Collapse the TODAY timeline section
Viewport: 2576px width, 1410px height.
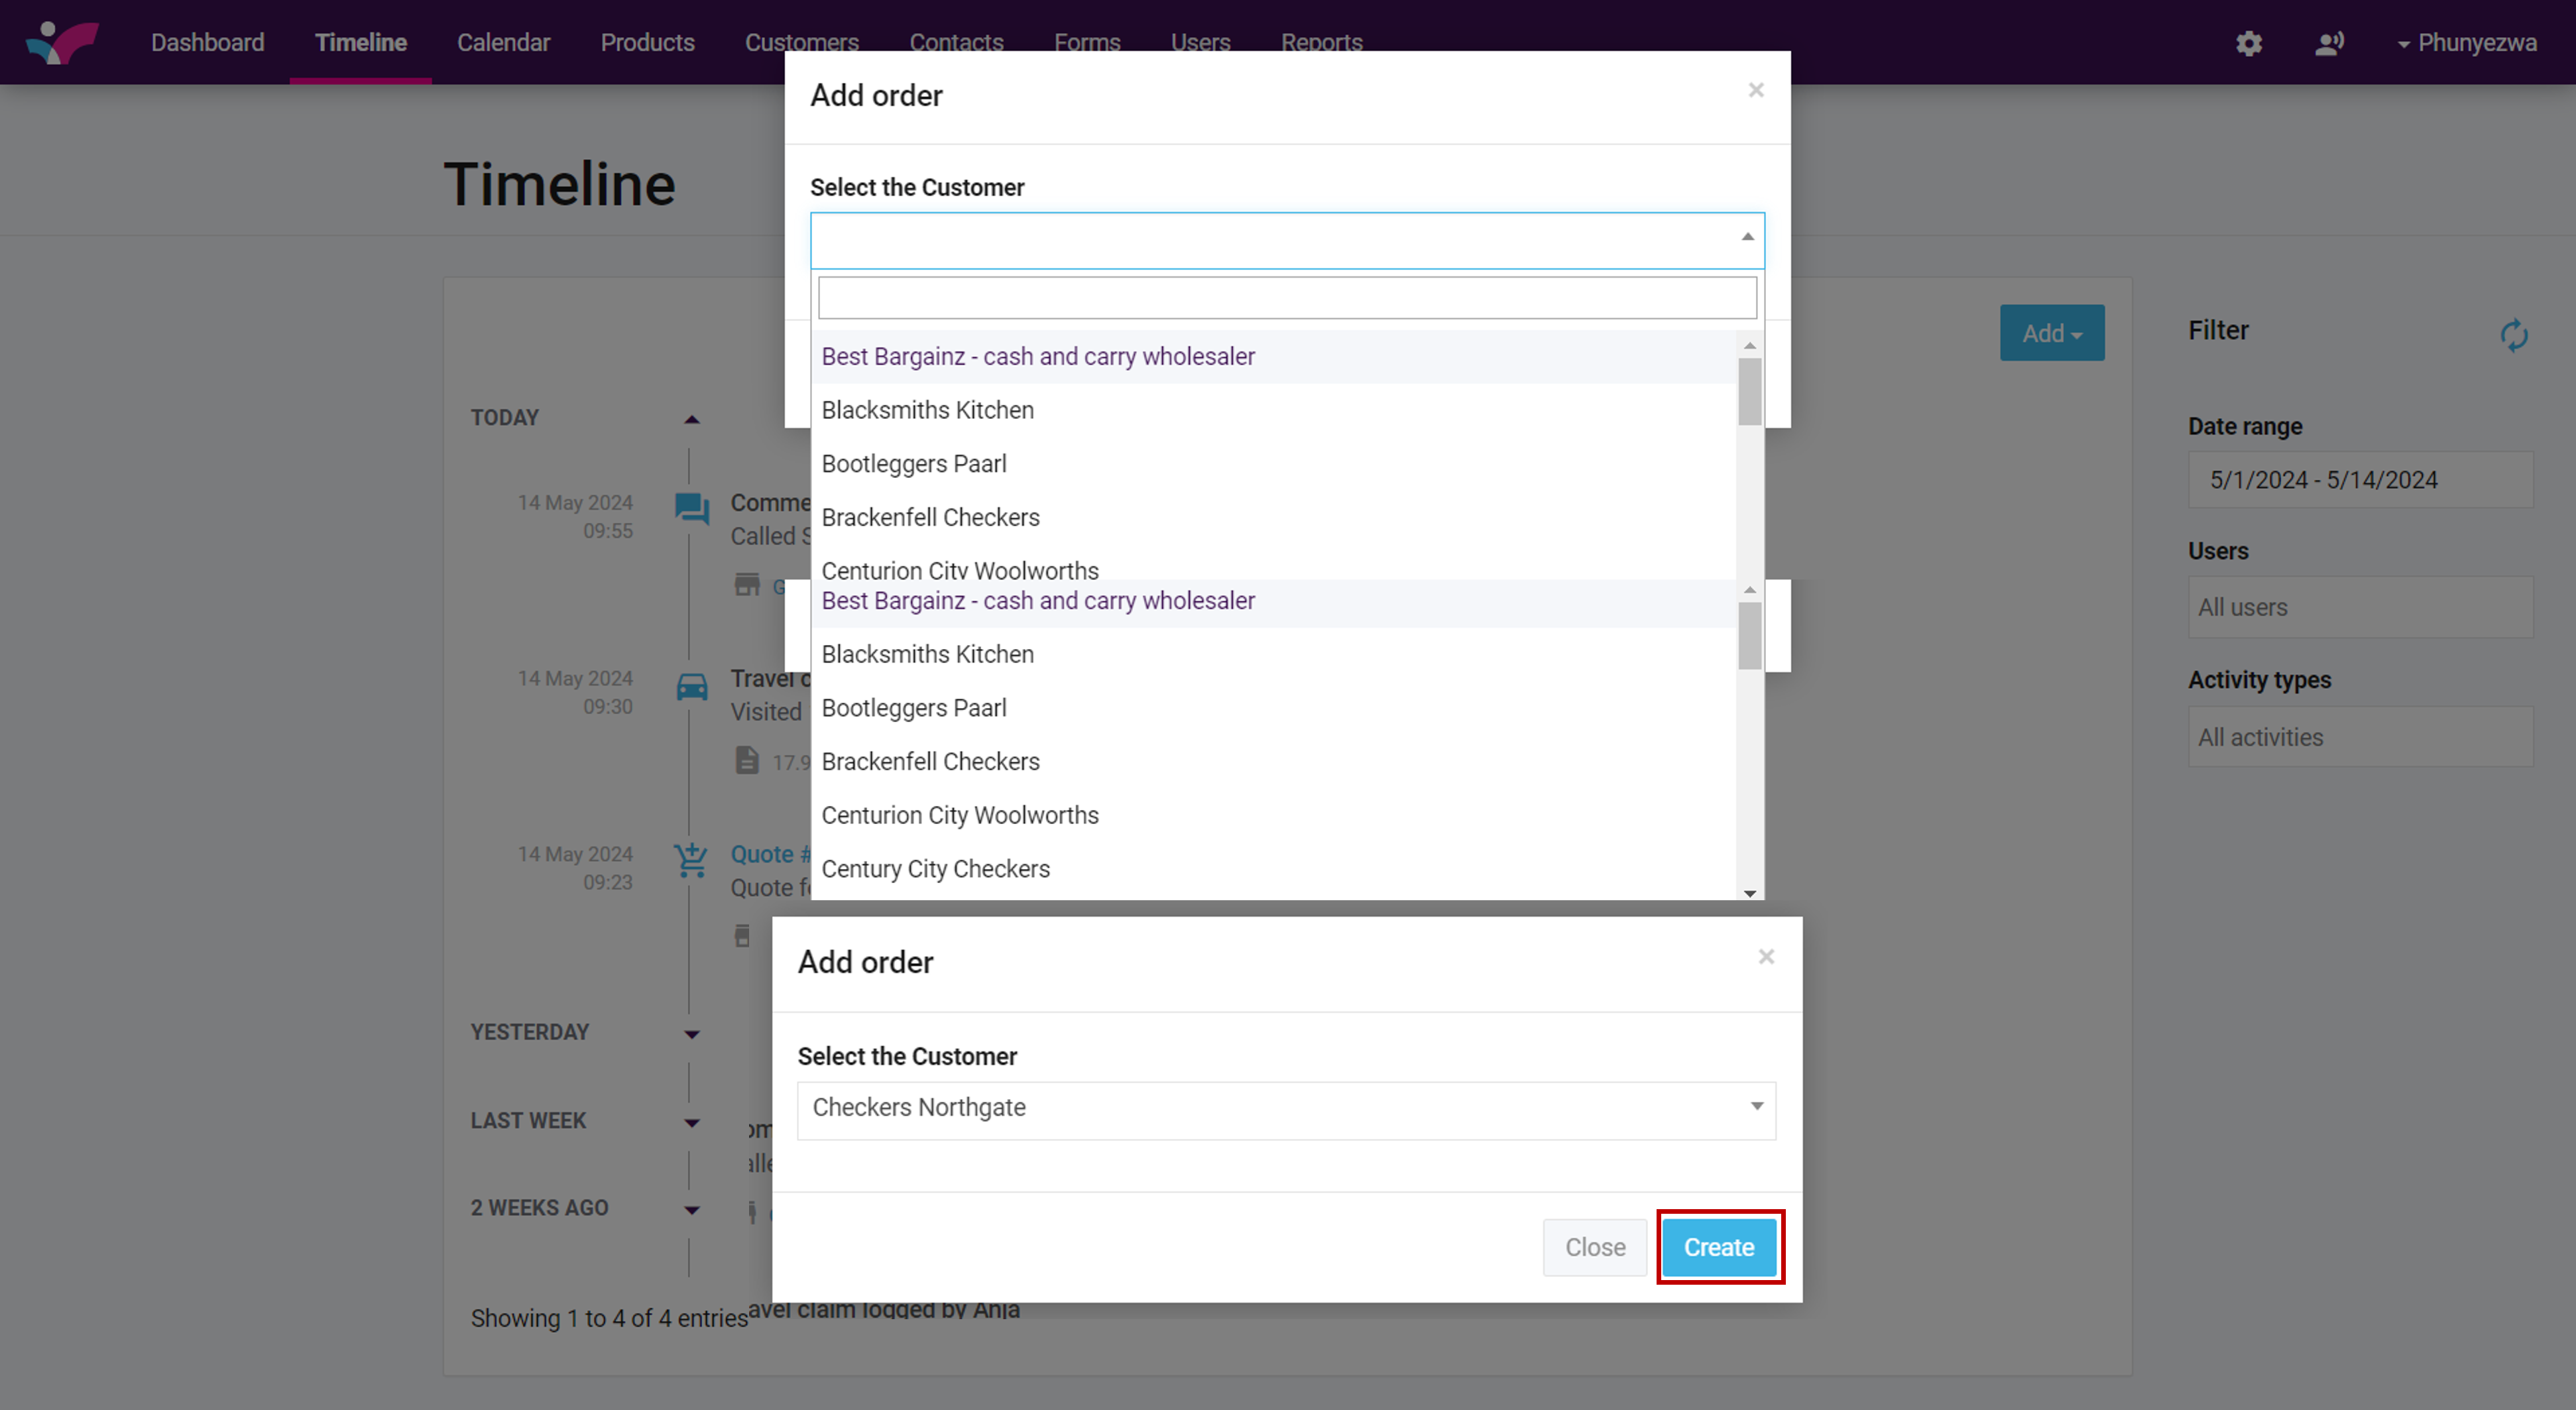691,419
